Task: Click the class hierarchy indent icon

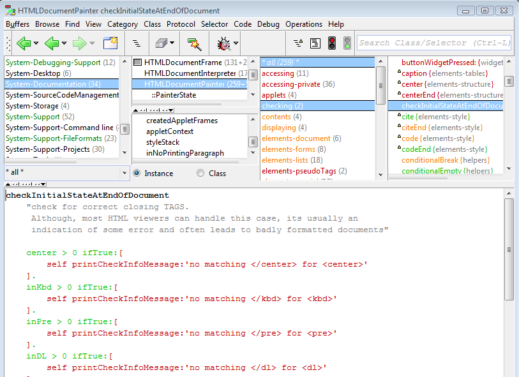Action: tap(137, 43)
